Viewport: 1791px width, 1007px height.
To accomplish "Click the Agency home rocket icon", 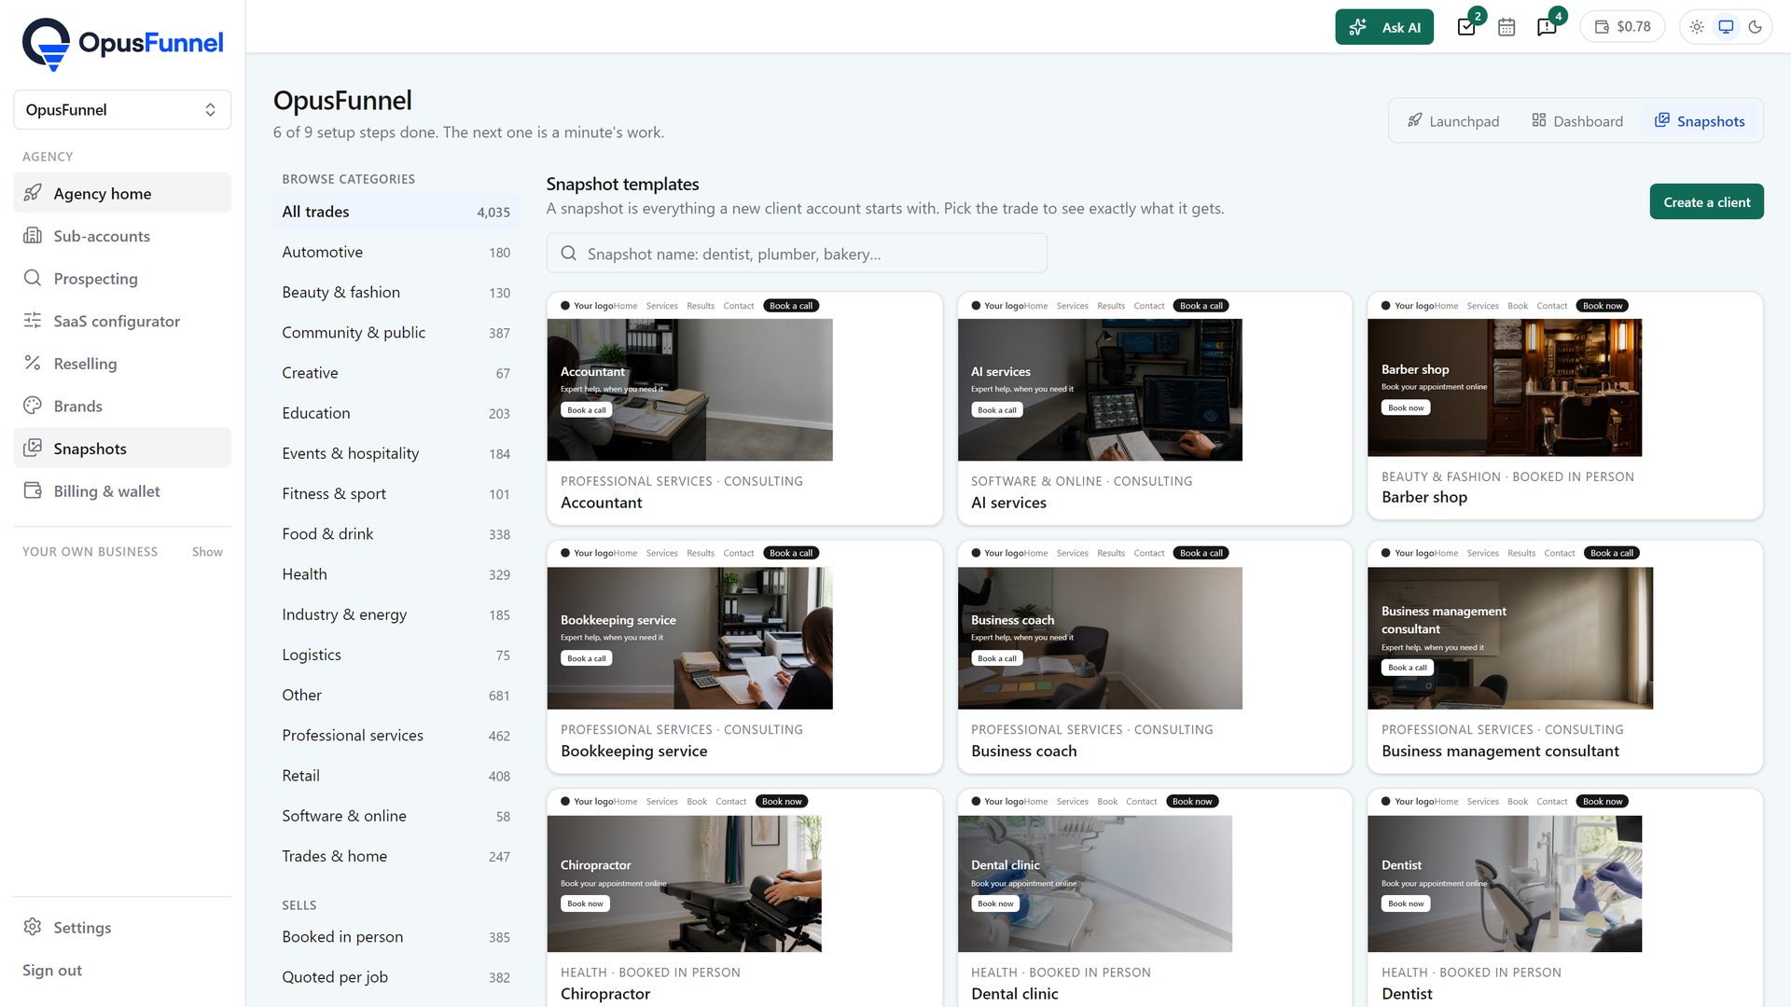I will click(x=33, y=193).
